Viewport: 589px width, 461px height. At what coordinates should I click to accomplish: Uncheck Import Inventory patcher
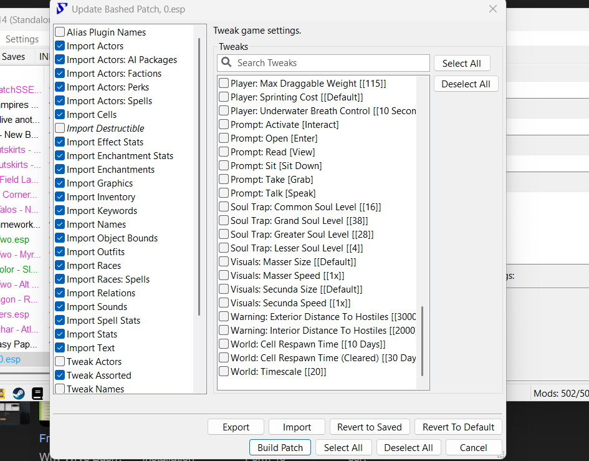click(x=60, y=197)
